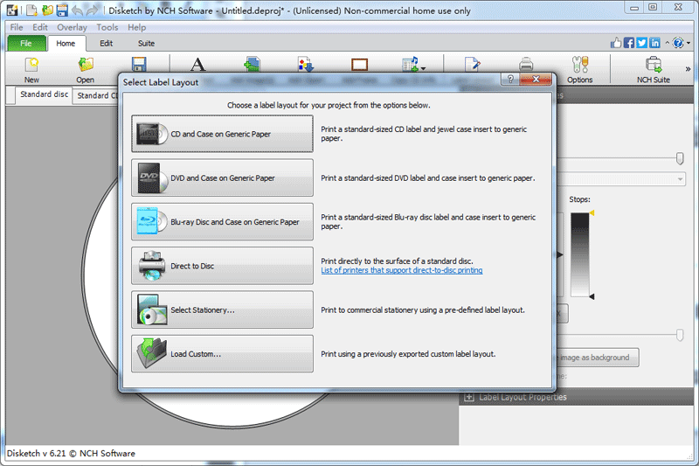This screenshot has height=466, width=699.
Task: Click the Add Clipart toolbar icon
Action: click(x=306, y=64)
